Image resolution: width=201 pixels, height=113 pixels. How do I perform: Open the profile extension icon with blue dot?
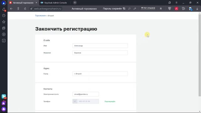tap(190, 8)
